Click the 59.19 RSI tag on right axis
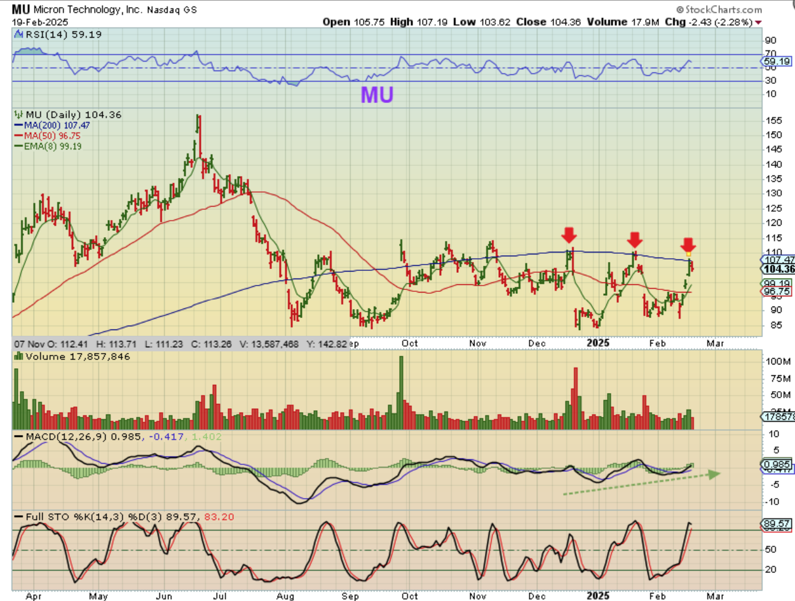 (777, 61)
